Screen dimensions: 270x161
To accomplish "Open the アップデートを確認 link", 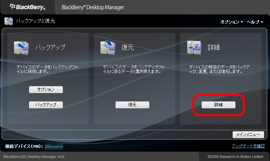I will (248, 146).
